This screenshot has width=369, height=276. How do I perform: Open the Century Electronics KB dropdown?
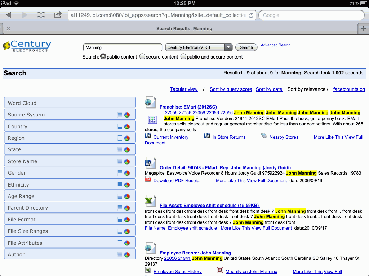coord(199,47)
